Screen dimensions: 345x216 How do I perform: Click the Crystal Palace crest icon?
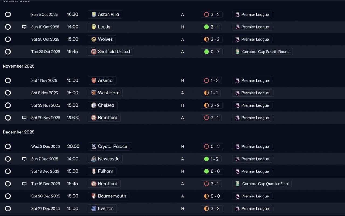coord(94,147)
